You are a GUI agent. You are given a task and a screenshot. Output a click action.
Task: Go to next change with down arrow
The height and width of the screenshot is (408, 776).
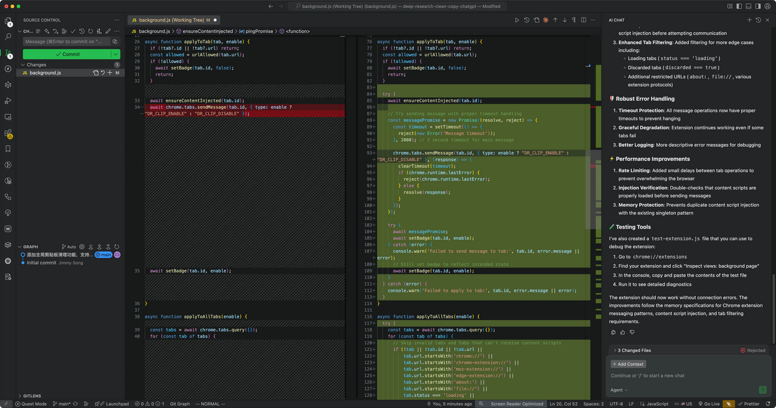coord(565,20)
